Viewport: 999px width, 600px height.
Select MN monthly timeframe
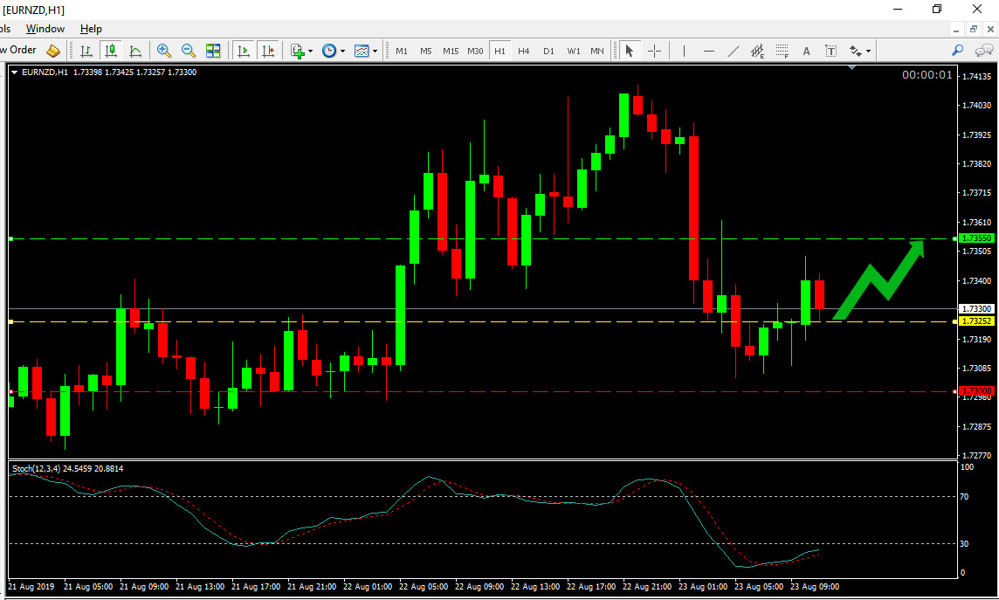pyautogui.click(x=597, y=51)
